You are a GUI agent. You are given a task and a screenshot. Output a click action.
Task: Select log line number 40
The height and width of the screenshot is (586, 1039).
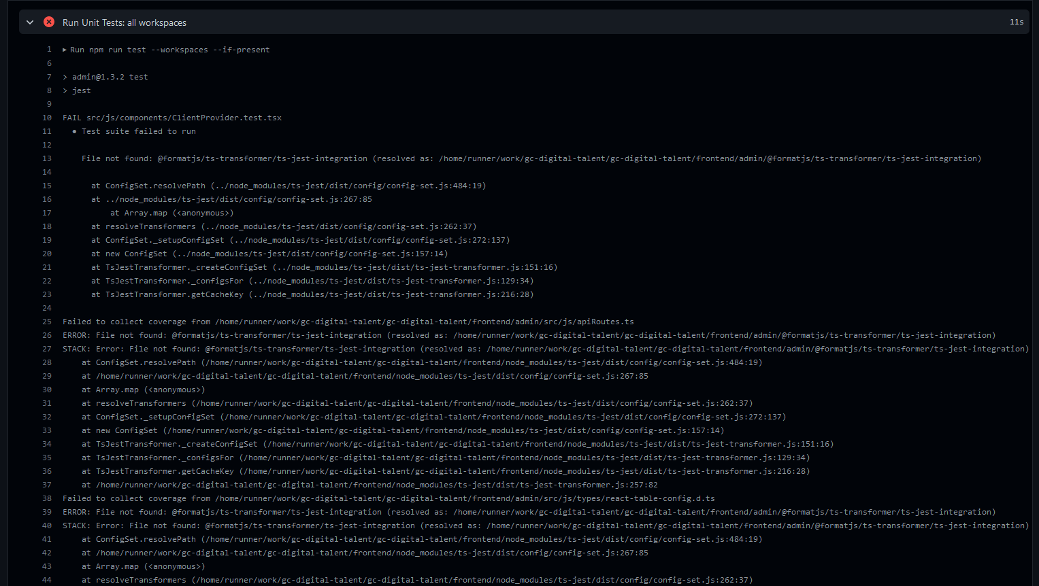pos(47,525)
